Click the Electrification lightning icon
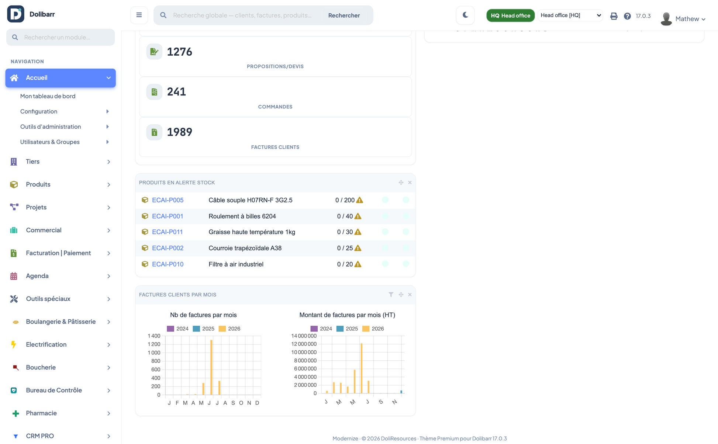718x444 pixels. pyautogui.click(x=14, y=344)
